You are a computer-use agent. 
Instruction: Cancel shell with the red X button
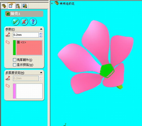pos(24,22)
